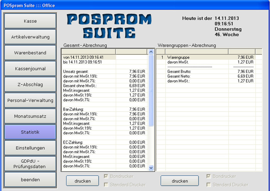Image resolution: width=270 pixels, height=191 pixels.
Task: Click the 'Gesamt Netto:' row
Action: 209,76
